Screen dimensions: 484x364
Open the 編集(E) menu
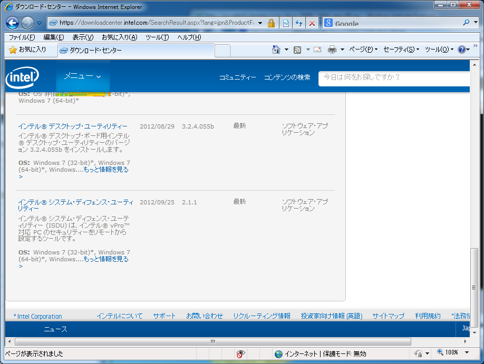(x=54, y=37)
